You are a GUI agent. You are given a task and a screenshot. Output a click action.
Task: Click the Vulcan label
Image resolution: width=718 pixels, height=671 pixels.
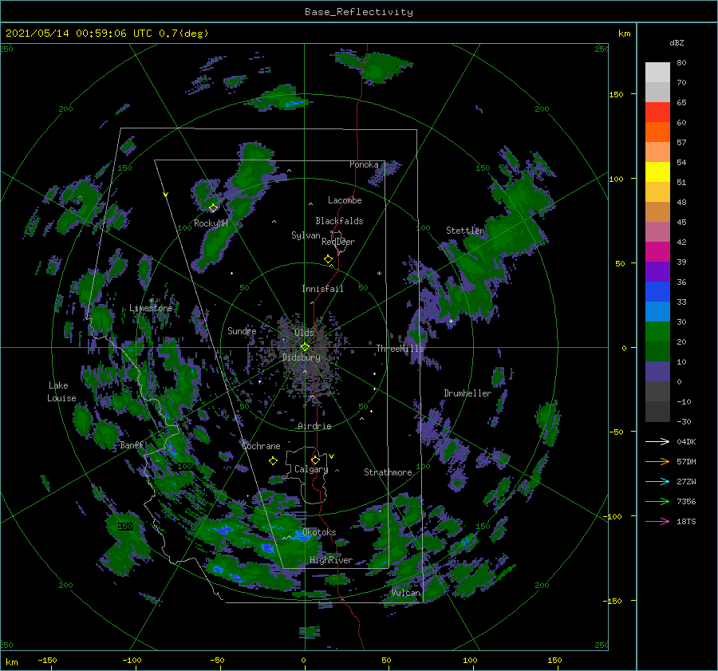tap(406, 593)
